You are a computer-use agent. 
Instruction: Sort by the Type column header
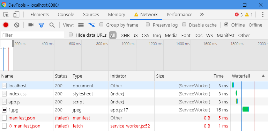(90, 76)
